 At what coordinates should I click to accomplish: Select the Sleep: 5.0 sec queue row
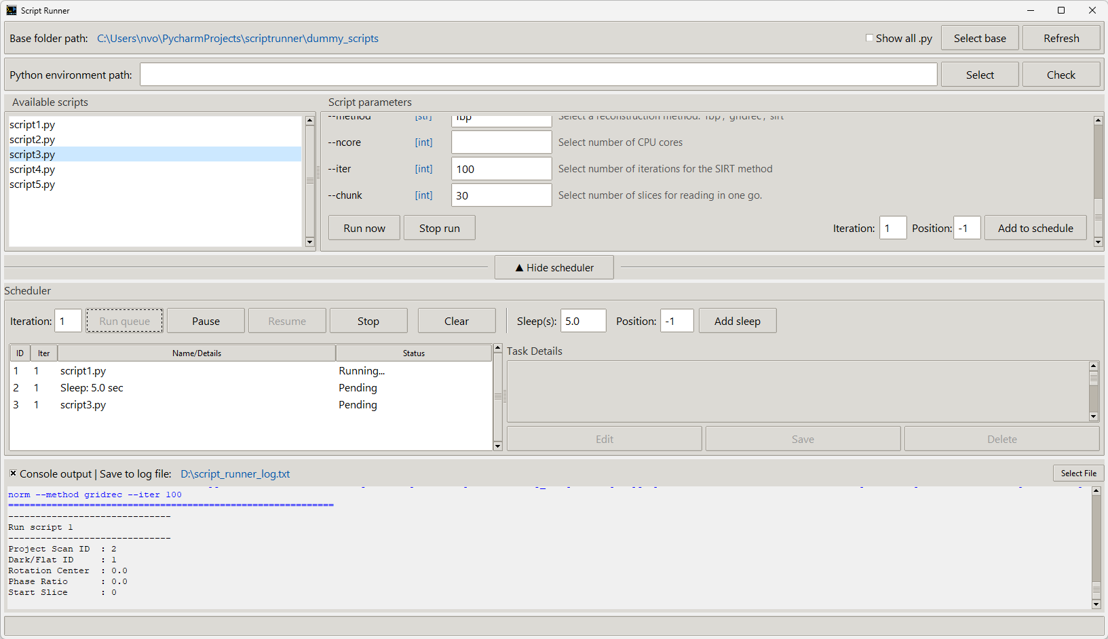[92, 388]
